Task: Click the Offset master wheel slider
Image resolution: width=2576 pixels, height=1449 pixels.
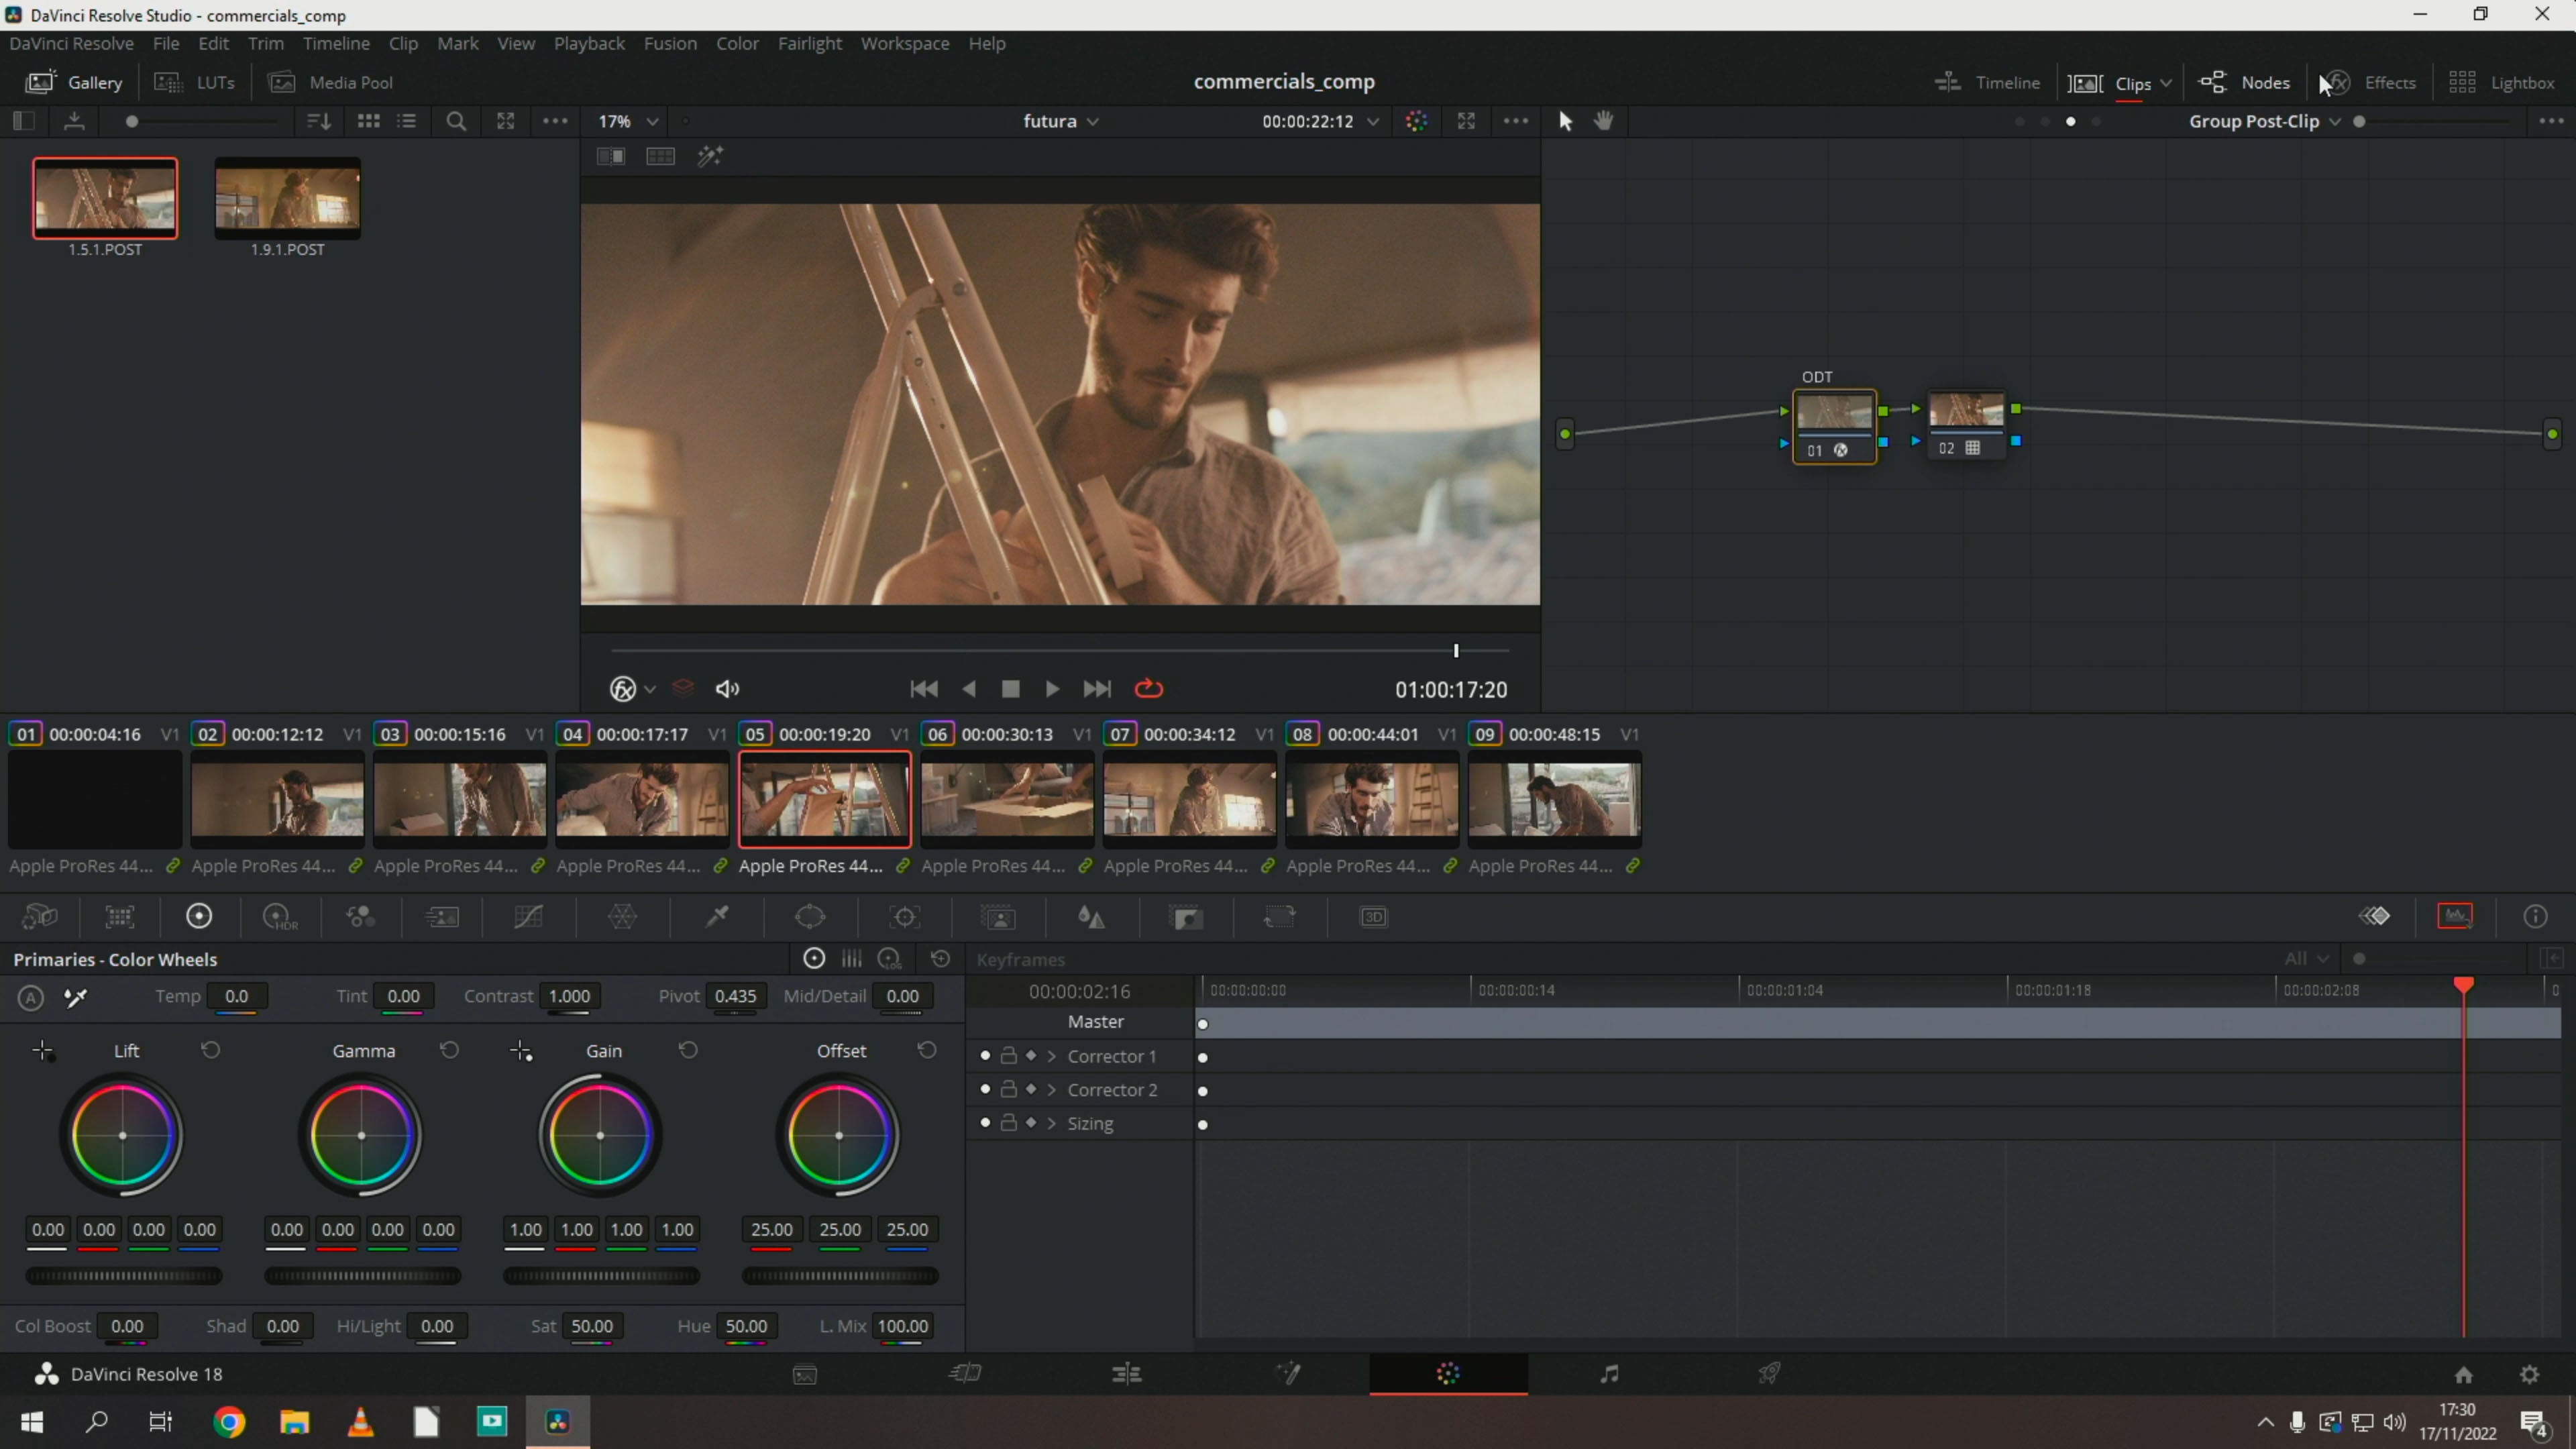Action: pyautogui.click(x=839, y=1275)
